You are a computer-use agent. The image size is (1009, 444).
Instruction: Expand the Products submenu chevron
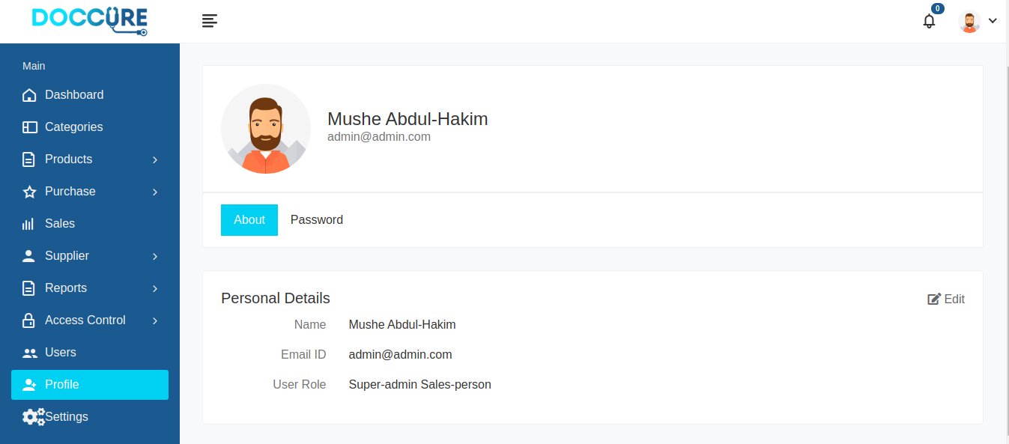[x=155, y=159]
